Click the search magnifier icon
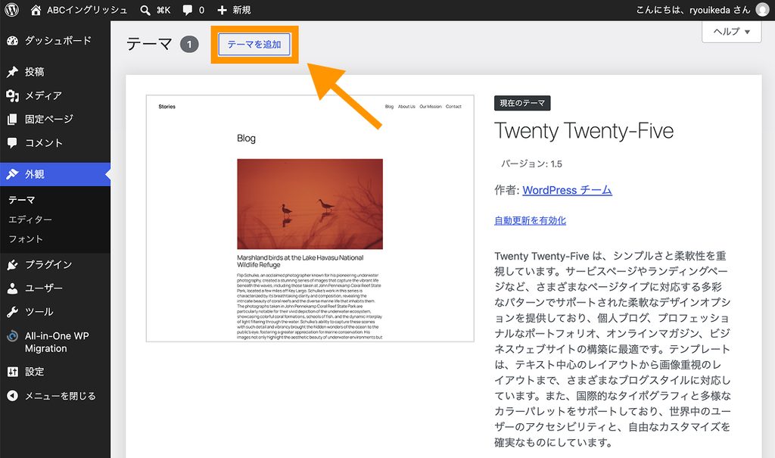Image resolution: width=775 pixels, height=458 pixels. pyautogui.click(x=145, y=10)
